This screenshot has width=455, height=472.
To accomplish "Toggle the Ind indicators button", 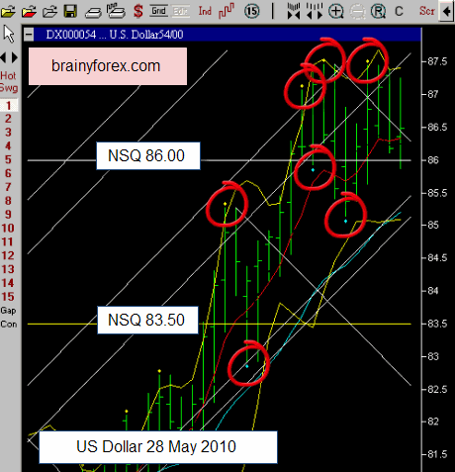I will 205,11.
